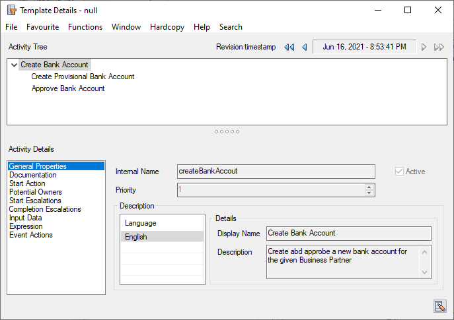454x320 pixels.
Task: Click the Internal Name text field
Action: (x=276, y=172)
